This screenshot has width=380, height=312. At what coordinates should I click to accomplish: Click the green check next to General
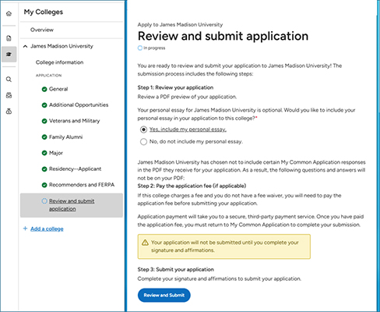44,89
